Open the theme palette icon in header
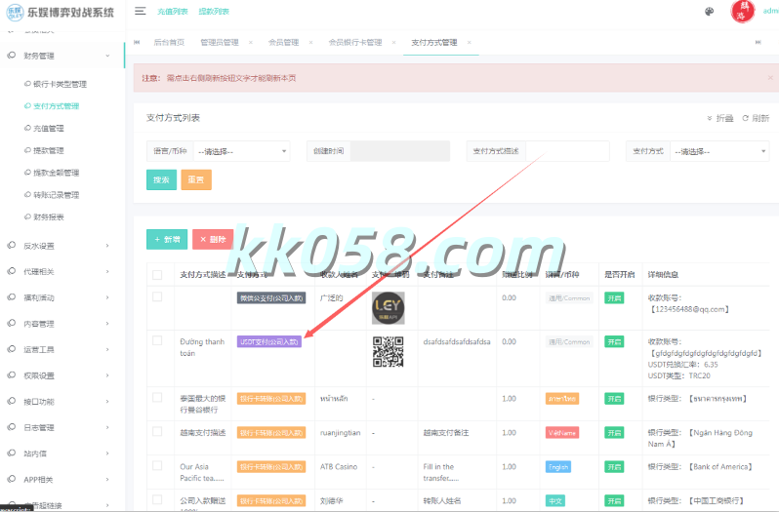This screenshot has width=779, height=512. click(x=710, y=12)
